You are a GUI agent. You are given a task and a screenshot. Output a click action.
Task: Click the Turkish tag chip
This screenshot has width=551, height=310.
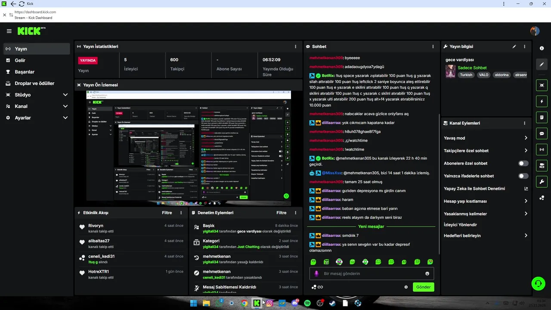point(466,75)
